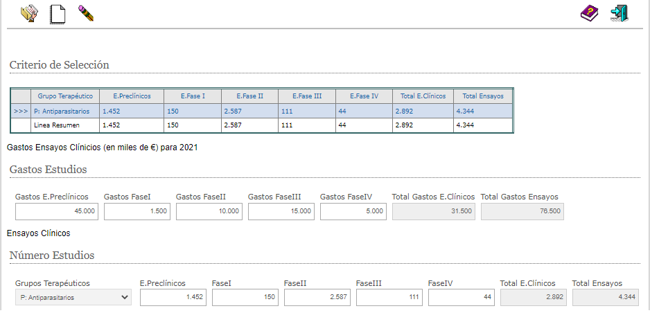Focus the Gastos FaseII field showing 10.000

pos(209,211)
